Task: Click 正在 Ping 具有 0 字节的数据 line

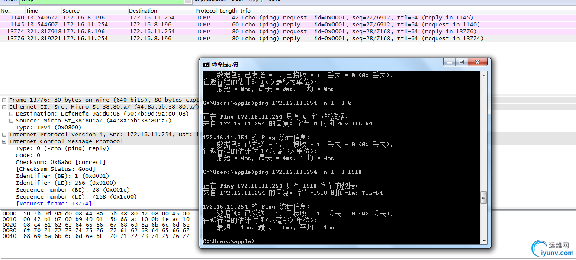Action: tap(275, 117)
